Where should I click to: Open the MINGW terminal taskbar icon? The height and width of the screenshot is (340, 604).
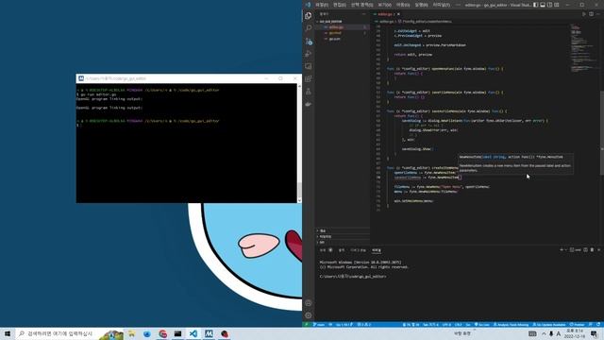(209, 333)
